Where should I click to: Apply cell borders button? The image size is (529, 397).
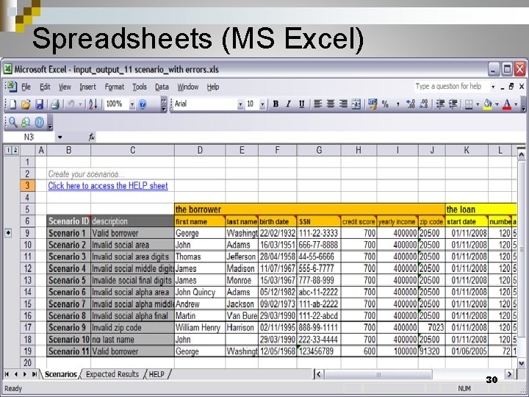[469, 104]
